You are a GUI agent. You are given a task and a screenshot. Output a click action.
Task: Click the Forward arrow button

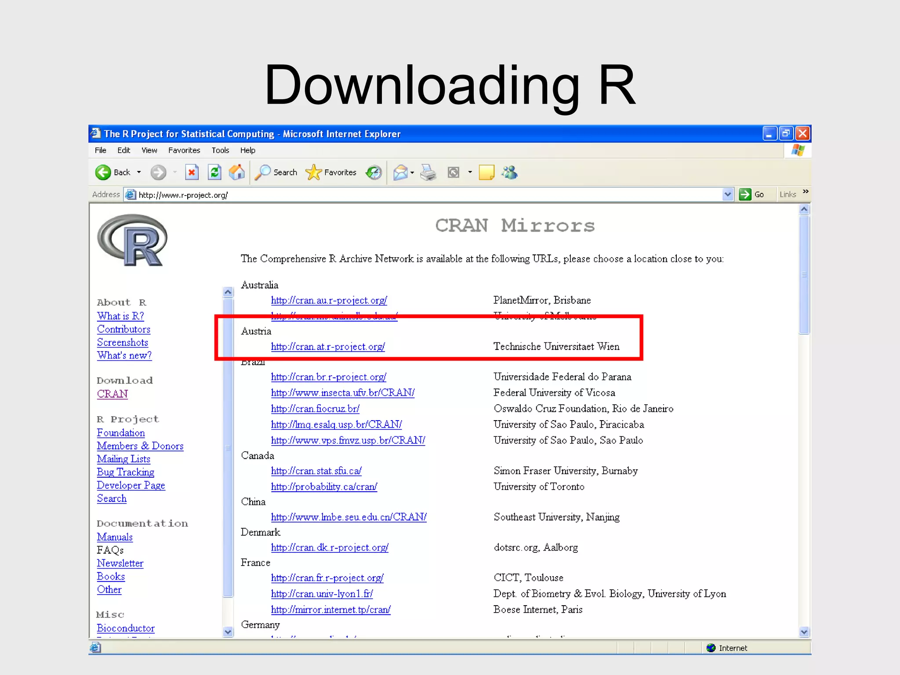pyautogui.click(x=158, y=172)
